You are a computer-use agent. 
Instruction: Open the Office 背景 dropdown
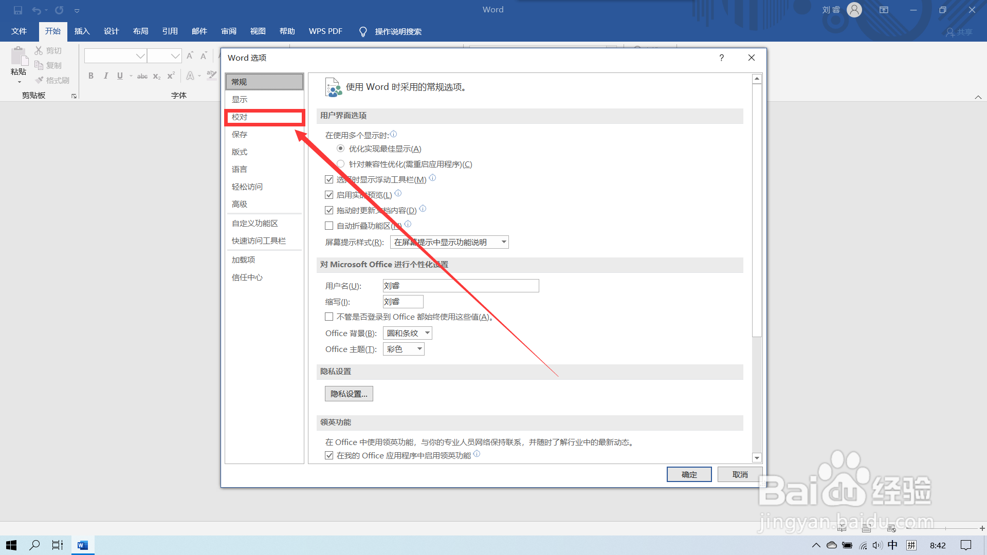pos(407,333)
